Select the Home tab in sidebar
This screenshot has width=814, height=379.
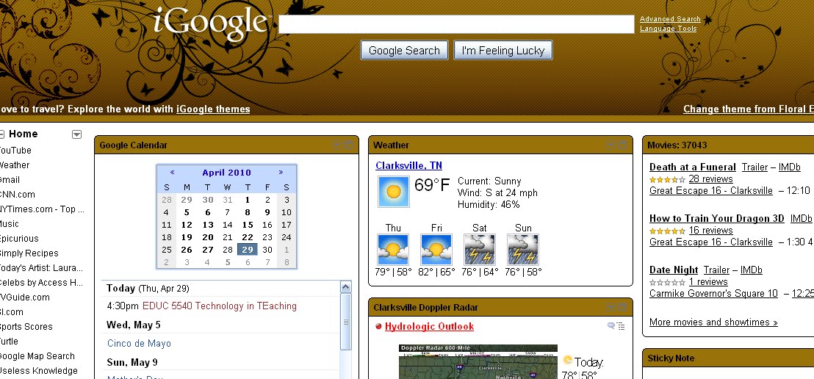click(x=24, y=134)
